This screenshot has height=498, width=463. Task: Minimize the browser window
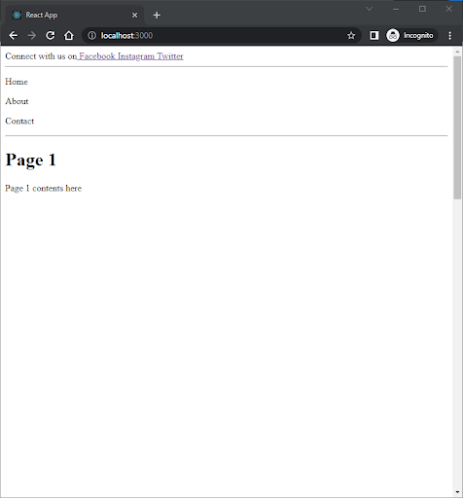click(x=396, y=9)
